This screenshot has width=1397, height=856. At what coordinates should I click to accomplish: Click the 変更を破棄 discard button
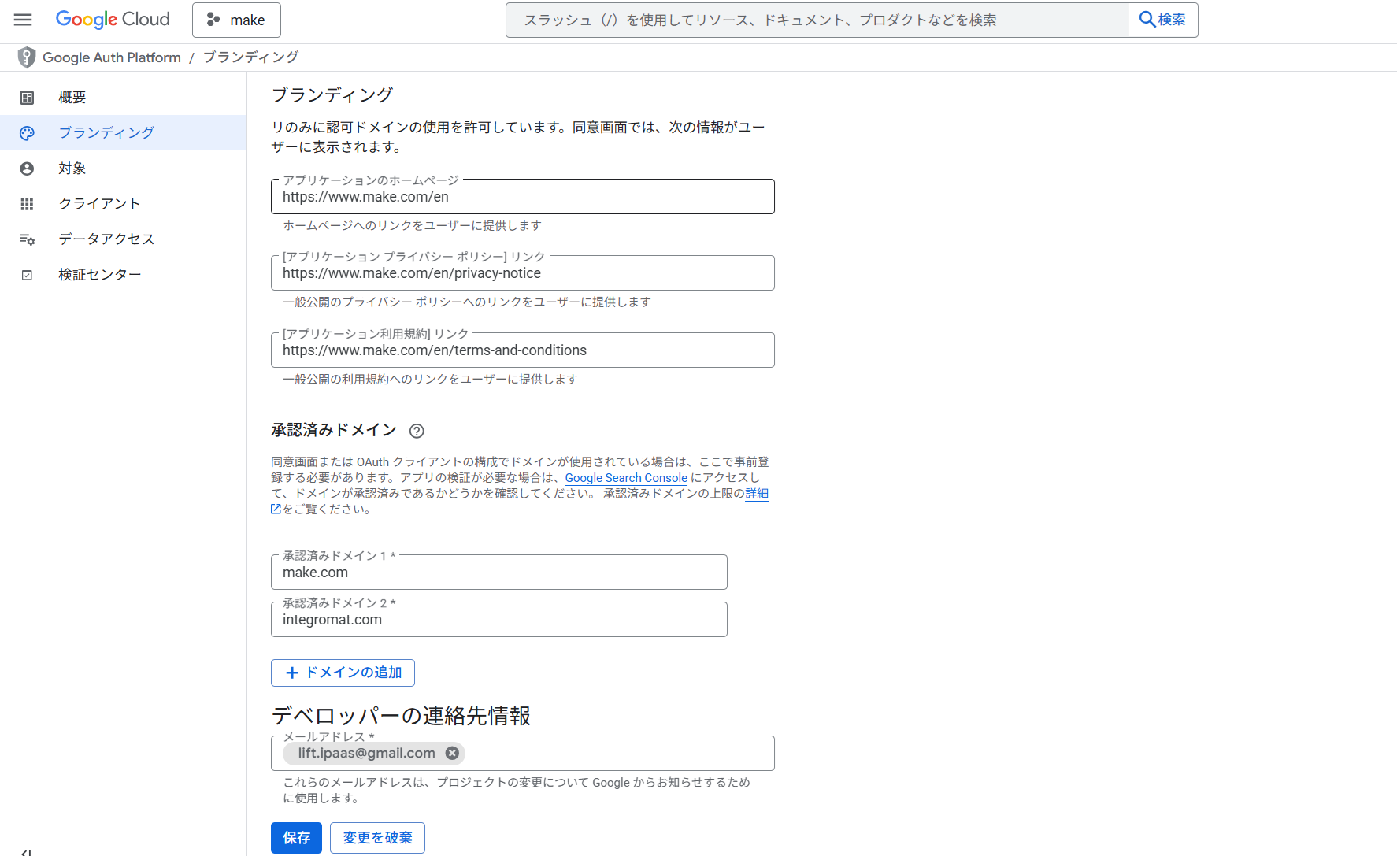[377, 838]
